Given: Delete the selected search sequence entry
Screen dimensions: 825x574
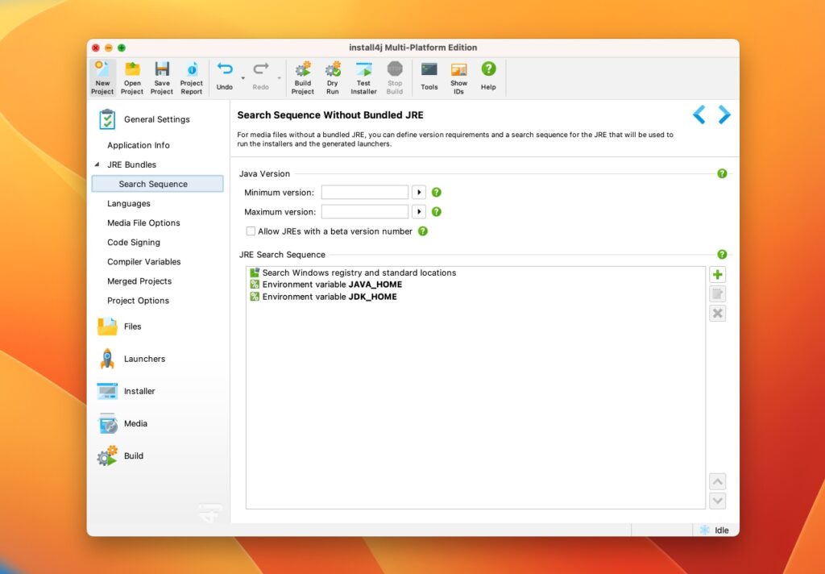Looking at the screenshot, I should 717,313.
